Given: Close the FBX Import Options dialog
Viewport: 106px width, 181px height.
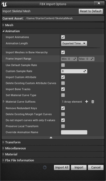Looking at the screenshot, I should click(99, 3).
